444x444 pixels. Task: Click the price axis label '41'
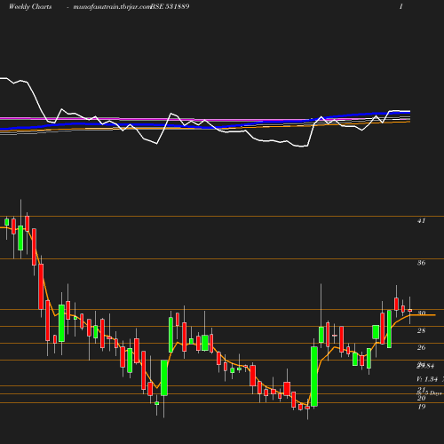click(421, 220)
